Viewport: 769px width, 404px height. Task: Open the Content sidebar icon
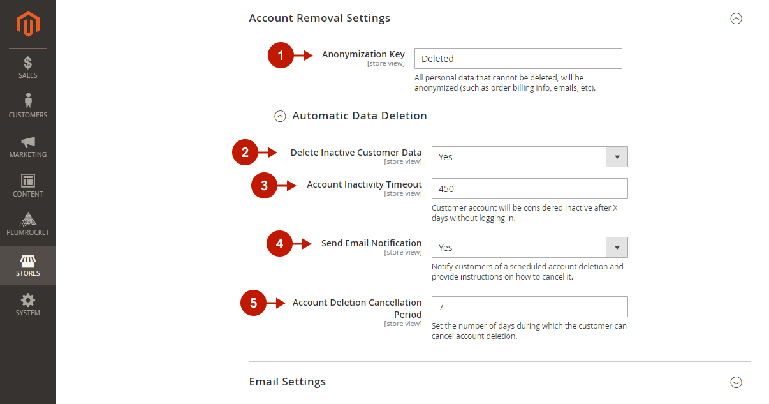coord(28,181)
